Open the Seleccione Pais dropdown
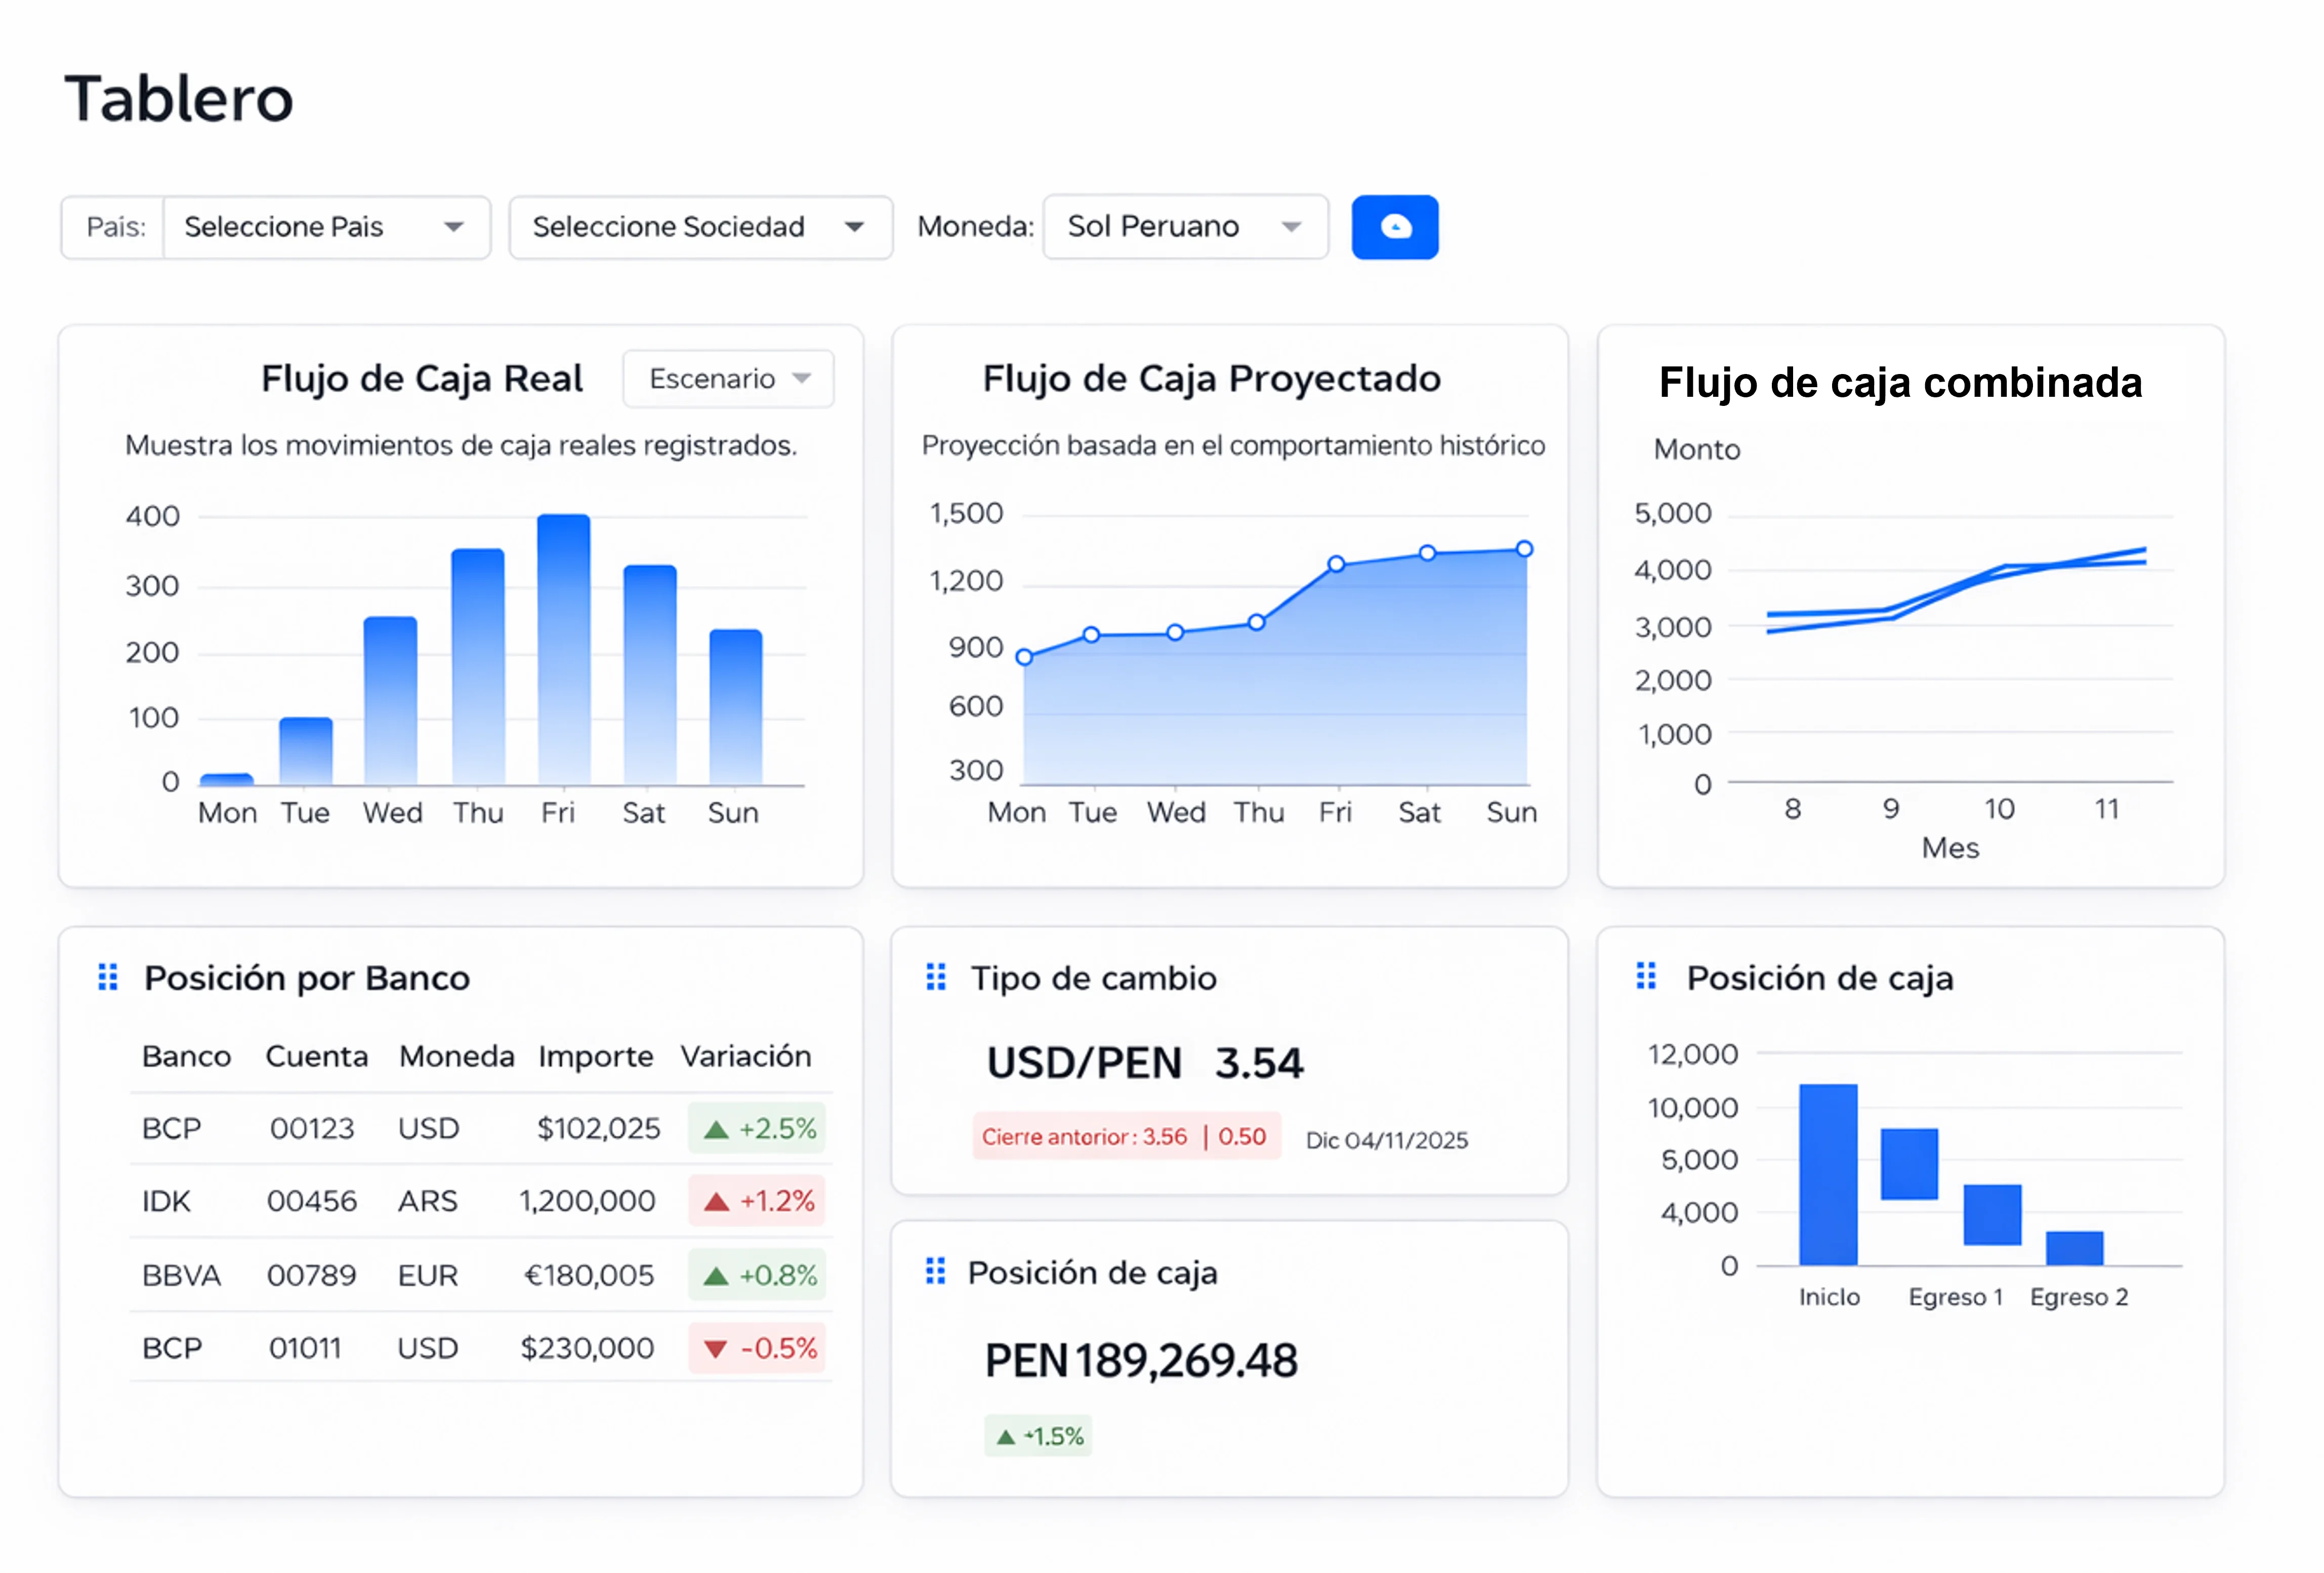The width and height of the screenshot is (2324, 1573). (326, 227)
